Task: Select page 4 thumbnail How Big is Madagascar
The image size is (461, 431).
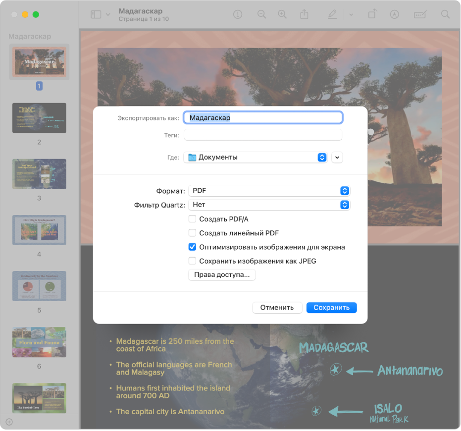Action: [x=40, y=230]
